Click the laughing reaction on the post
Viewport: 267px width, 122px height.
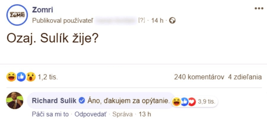point(11,77)
